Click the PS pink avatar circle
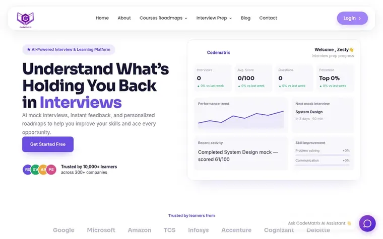 pyautogui.click(x=51, y=170)
